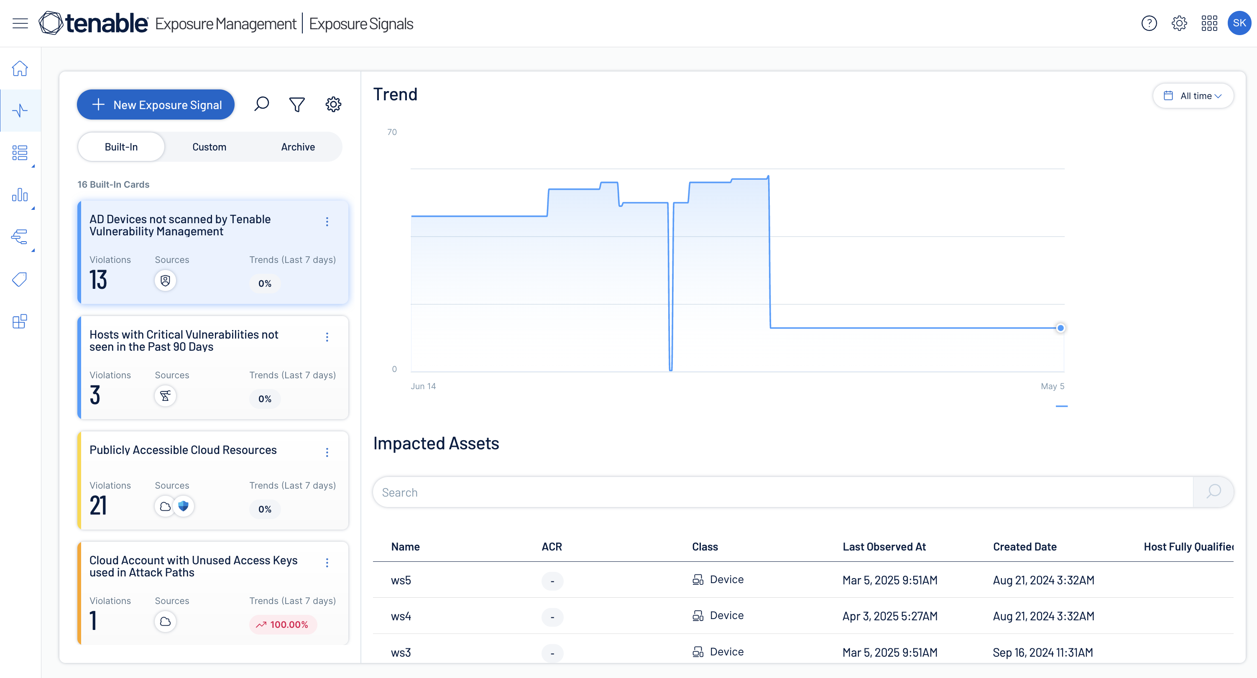Open the filter funnel icon
The height and width of the screenshot is (678, 1257).
[296, 104]
